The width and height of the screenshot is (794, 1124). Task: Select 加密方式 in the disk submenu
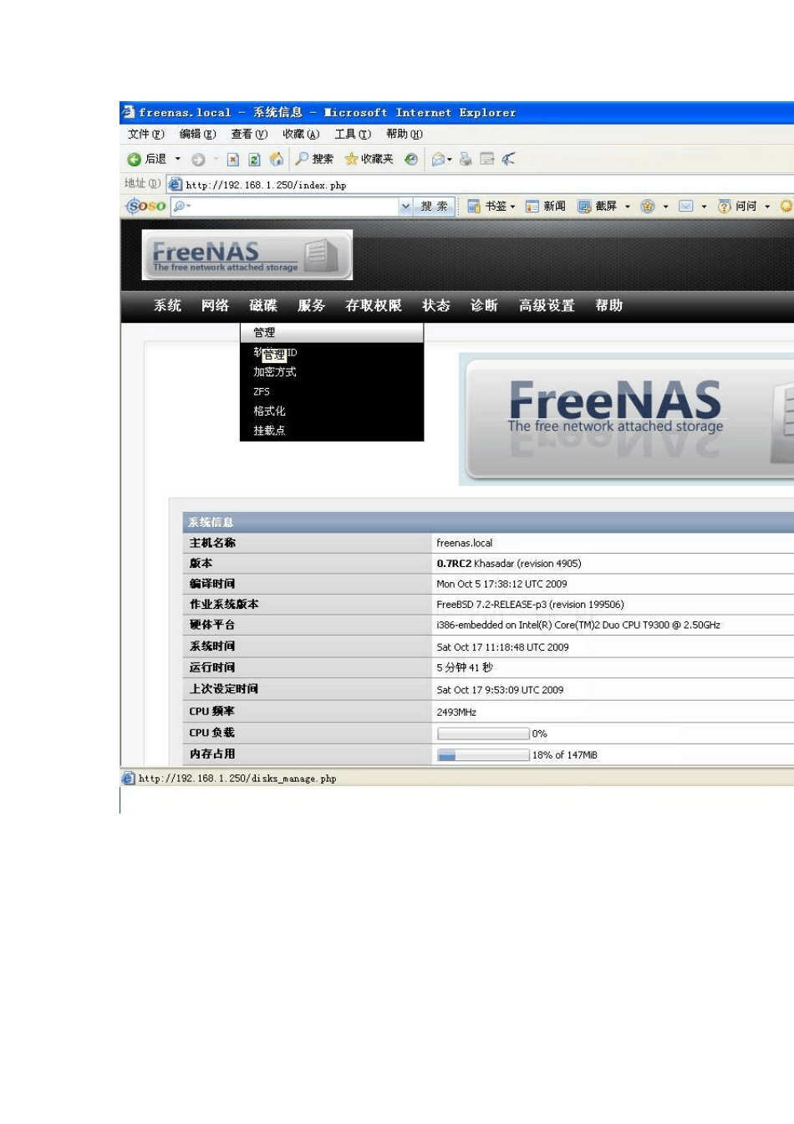332,372
